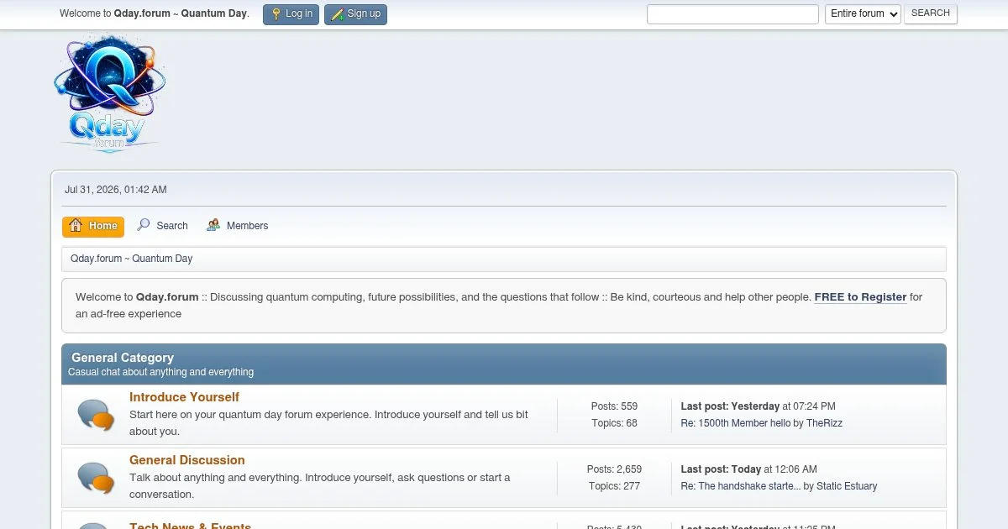
Task: Focus the search text field
Action: [732, 14]
